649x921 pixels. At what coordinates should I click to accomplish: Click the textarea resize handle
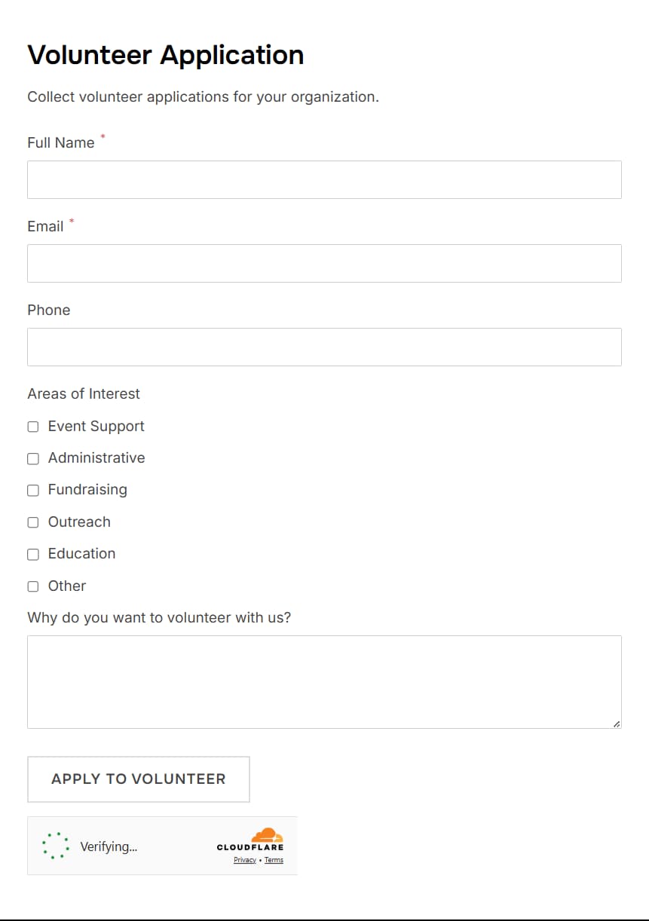pyautogui.click(x=617, y=724)
